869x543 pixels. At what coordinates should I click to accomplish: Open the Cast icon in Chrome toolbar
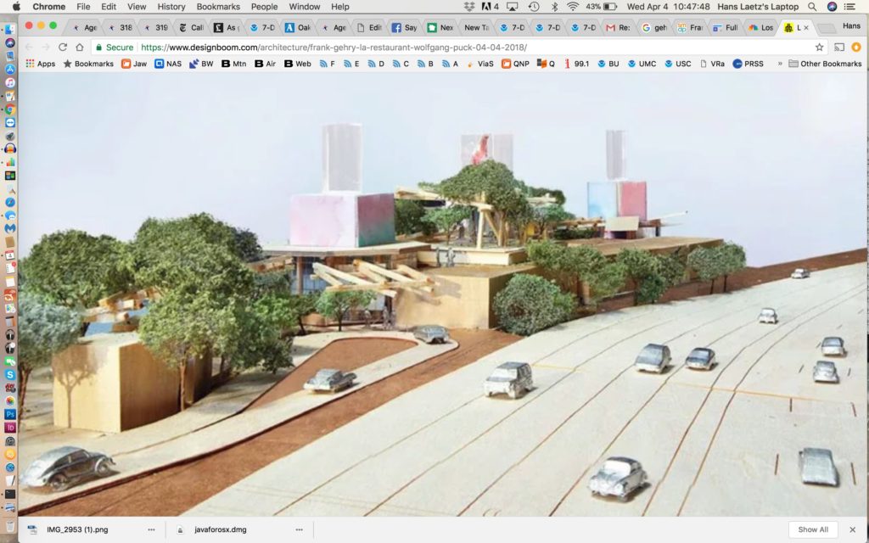[x=839, y=48]
